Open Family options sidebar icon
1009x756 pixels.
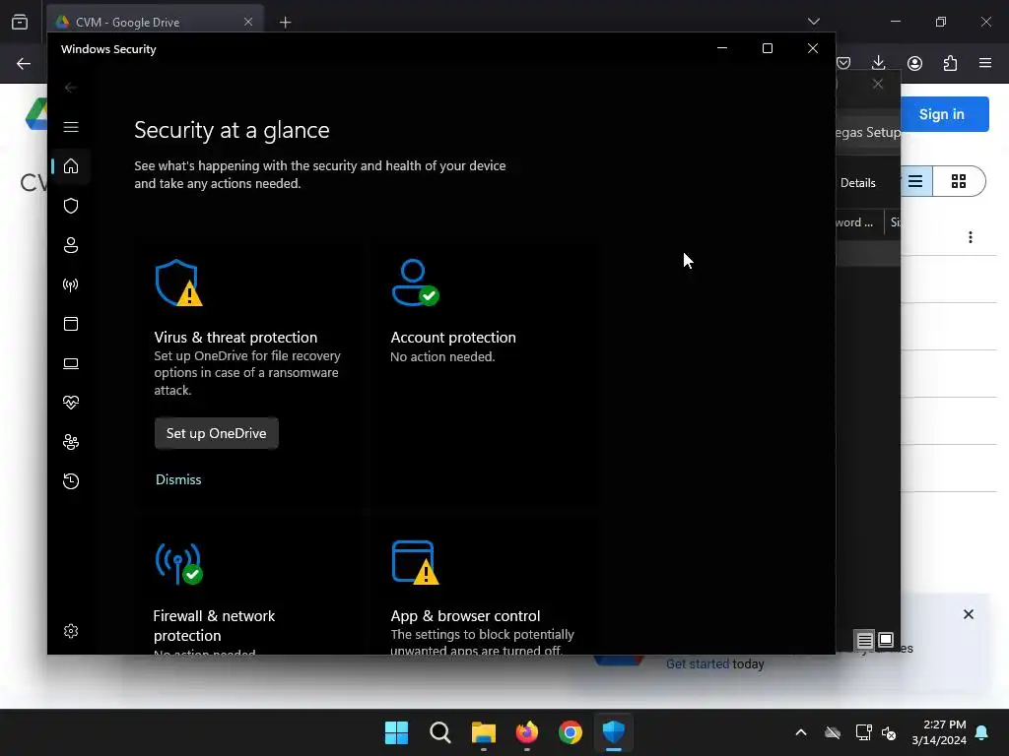(x=71, y=442)
